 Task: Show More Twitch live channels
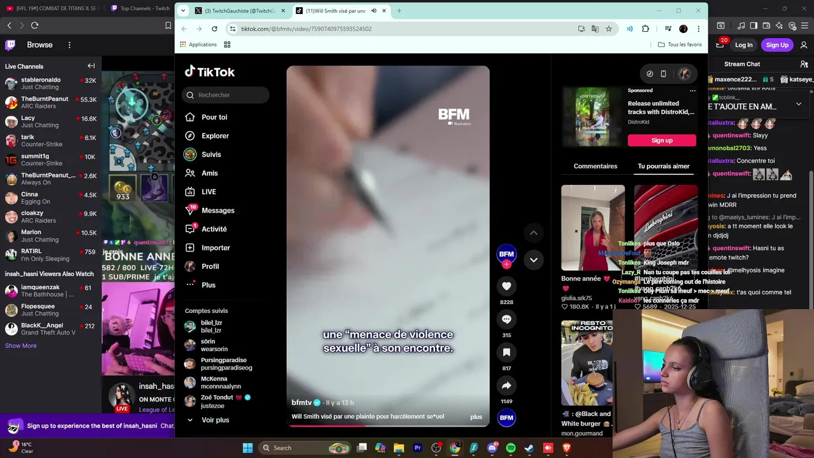pyautogui.click(x=21, y=345)
